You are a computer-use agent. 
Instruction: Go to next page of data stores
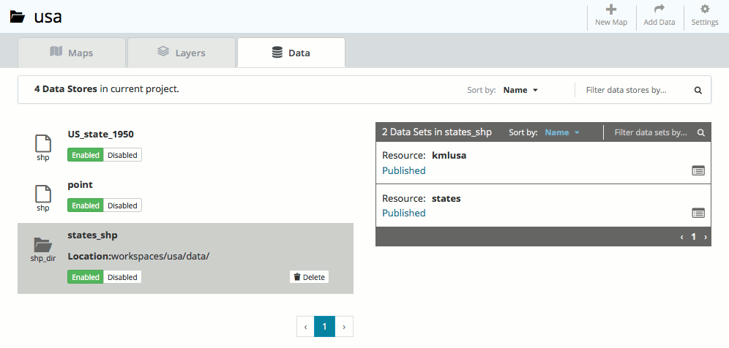tap(344, 326)
